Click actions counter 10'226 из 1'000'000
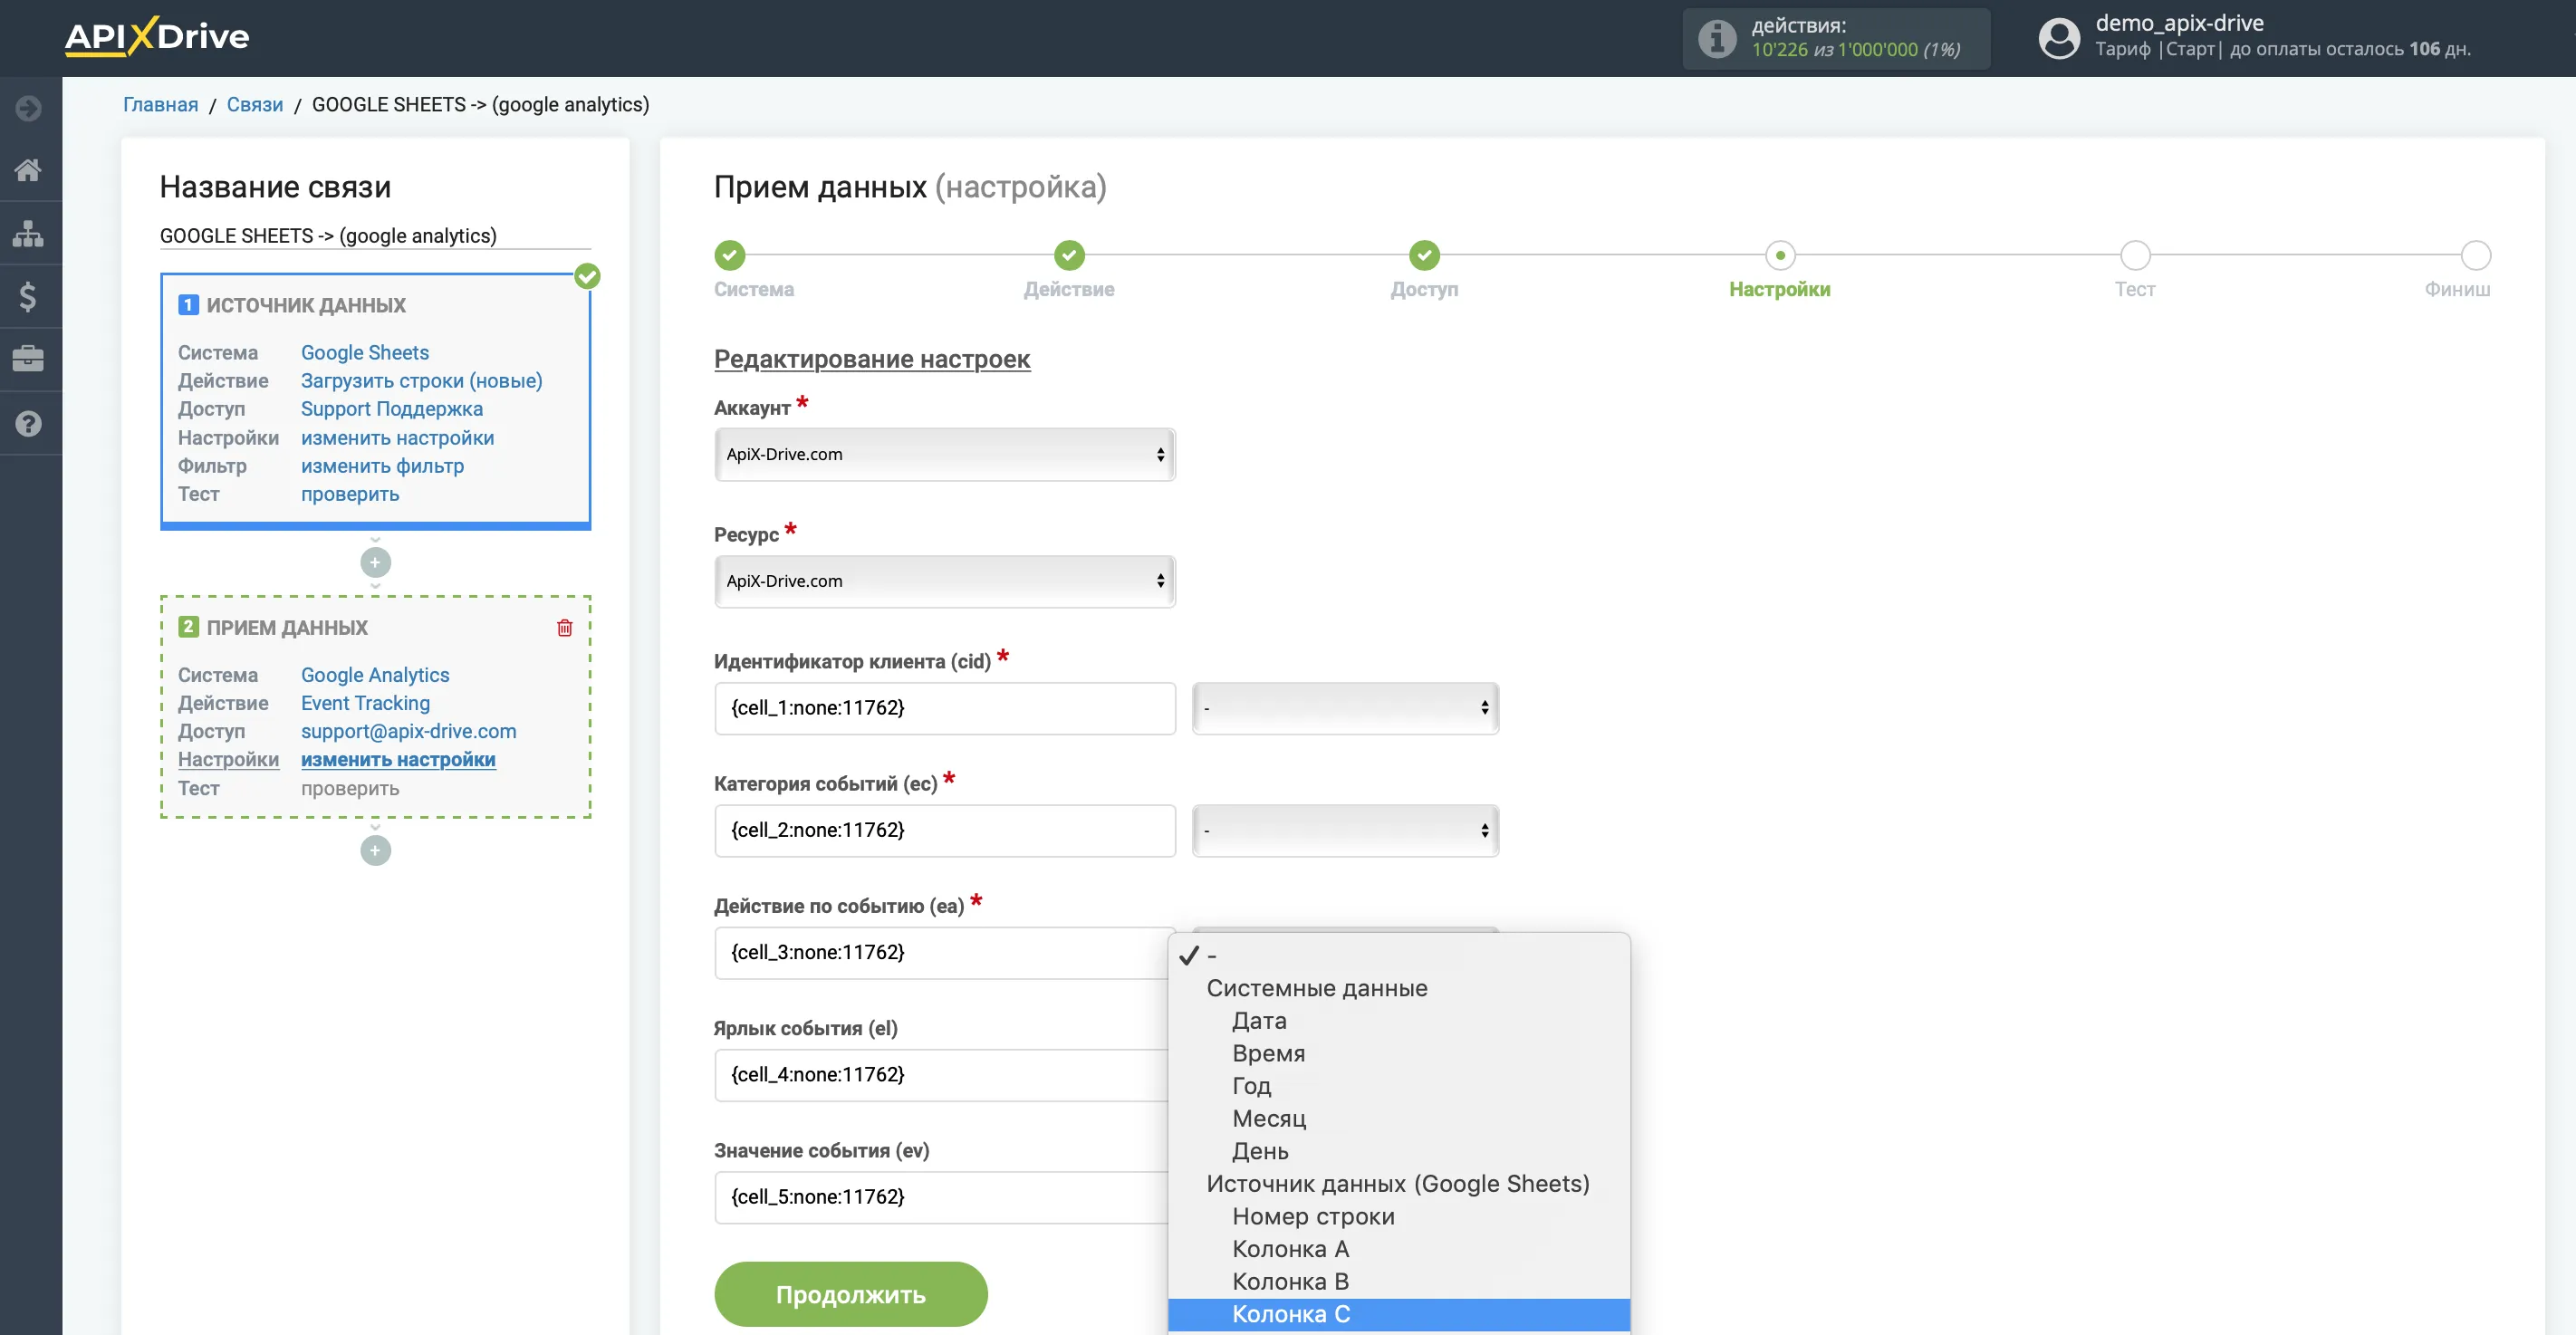 pos(1856,49)
